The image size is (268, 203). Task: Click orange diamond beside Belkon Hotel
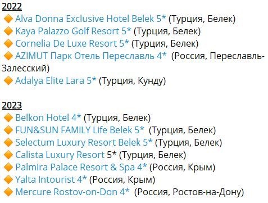coord(8,118)
